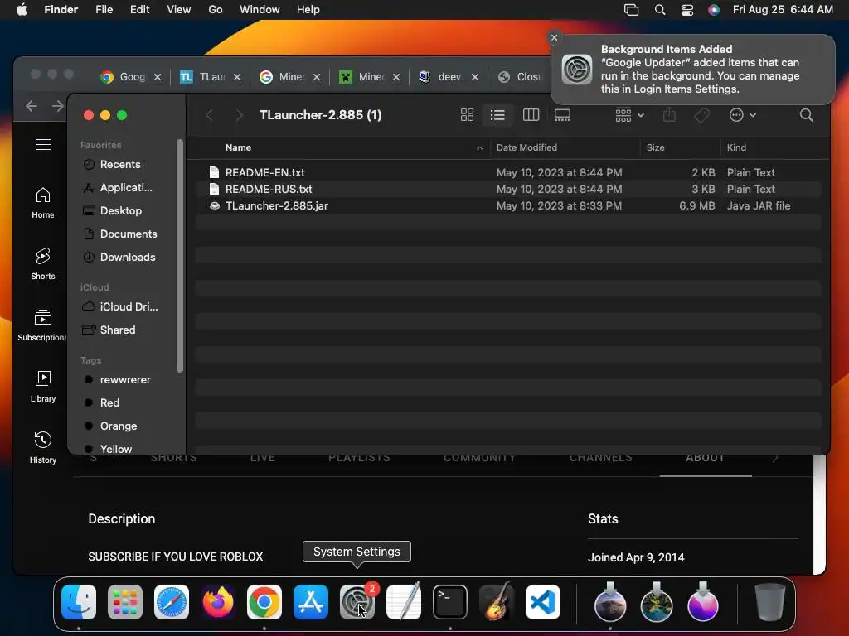
Task: Select the README-EN.txt file
Action: coord(508,172)
